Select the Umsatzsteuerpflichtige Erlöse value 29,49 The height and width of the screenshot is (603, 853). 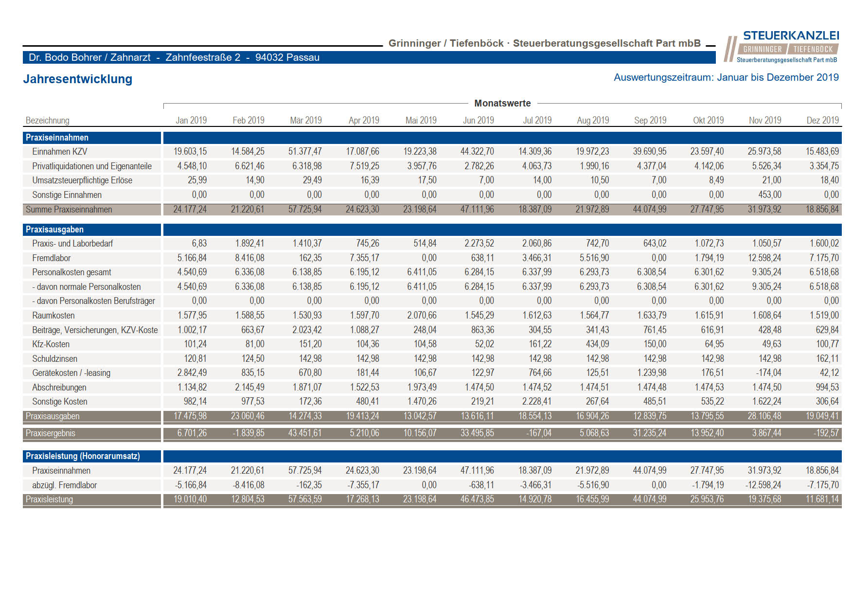point(312,180)
